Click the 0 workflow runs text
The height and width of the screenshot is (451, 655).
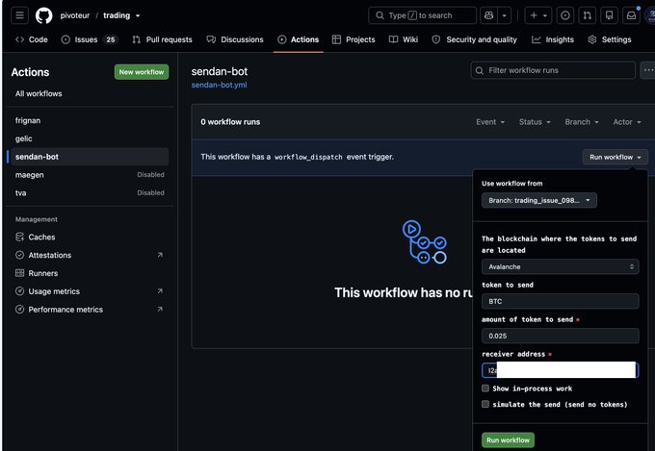(x=230, y=122)
